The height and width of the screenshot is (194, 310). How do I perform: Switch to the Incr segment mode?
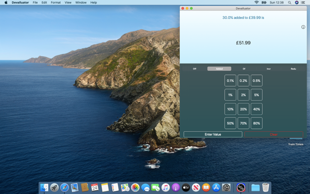269,69
